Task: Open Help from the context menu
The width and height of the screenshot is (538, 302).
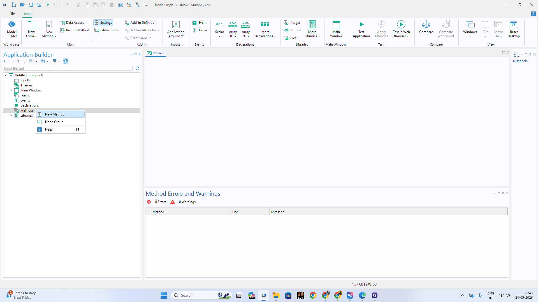Action: point(60,129)
